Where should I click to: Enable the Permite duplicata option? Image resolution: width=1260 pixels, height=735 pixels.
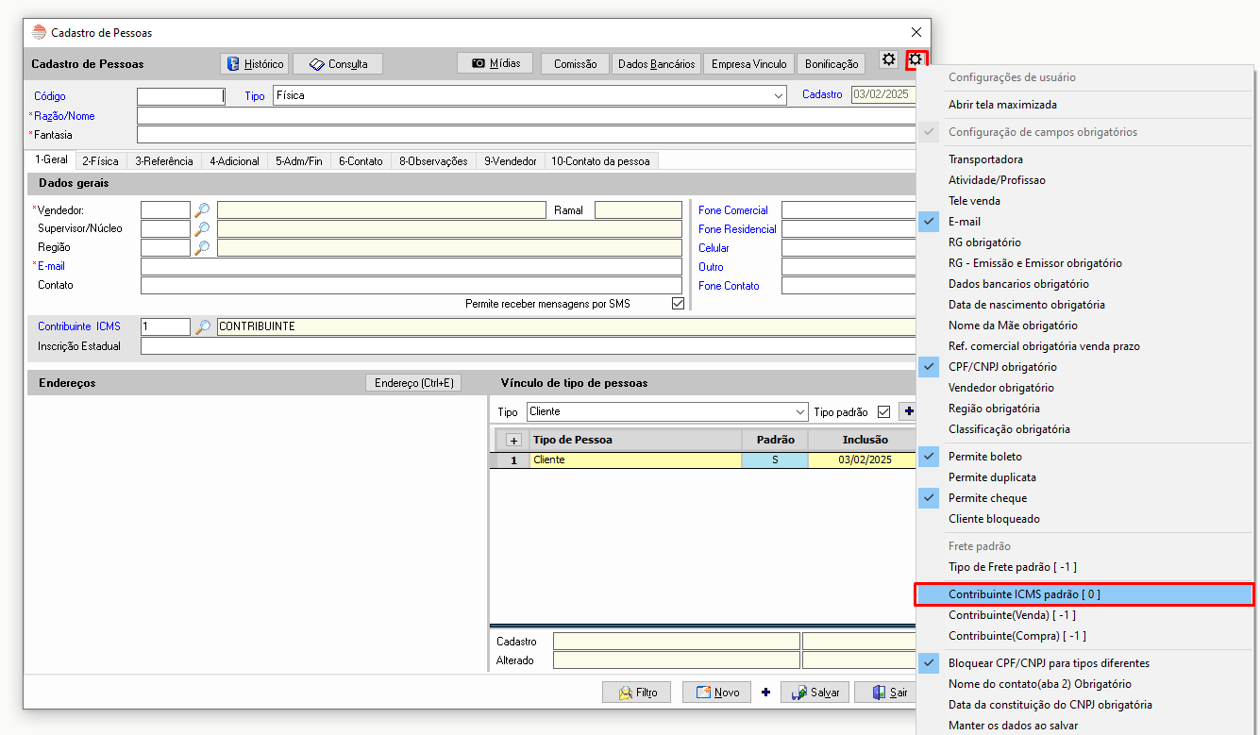pos(1084,477)
